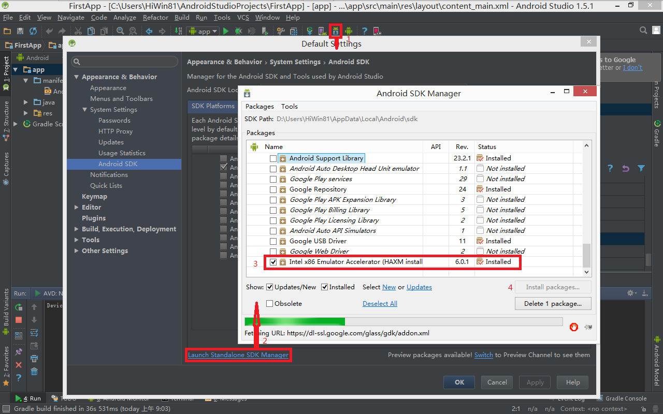Enable the Obsolete checkbox

[x=269, y=304]
